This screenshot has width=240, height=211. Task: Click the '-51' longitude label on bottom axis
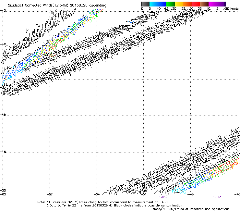point(143,194)
